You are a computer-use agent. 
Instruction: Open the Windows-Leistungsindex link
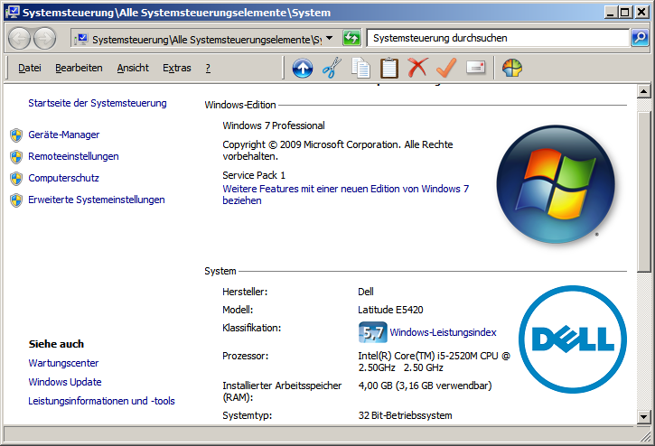pyautogui.click(x=443, y=332)
